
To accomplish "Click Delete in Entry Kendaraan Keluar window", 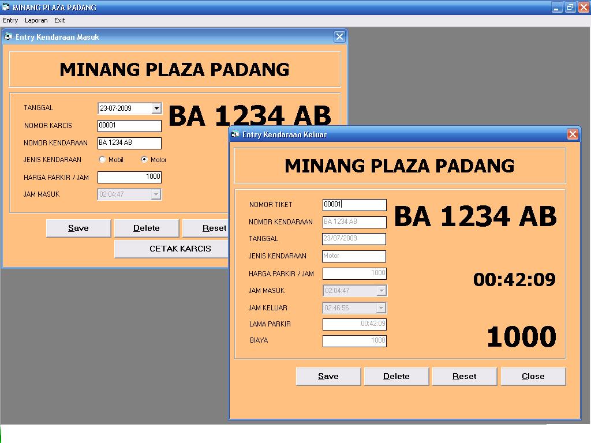I will tap(397, 376).
